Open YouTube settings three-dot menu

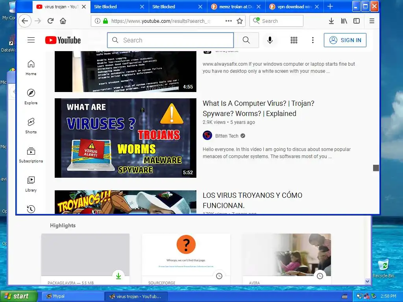tap(313, 40)
